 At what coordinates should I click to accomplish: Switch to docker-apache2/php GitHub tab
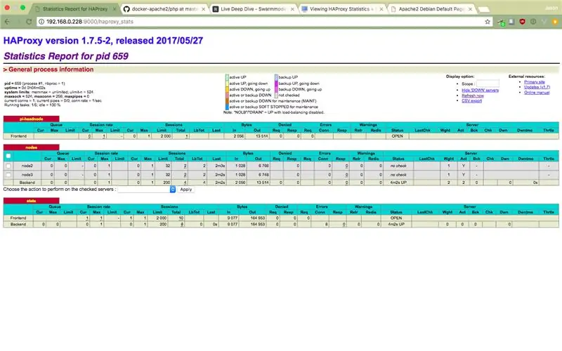pyautogui.click(x=164, y=9)
